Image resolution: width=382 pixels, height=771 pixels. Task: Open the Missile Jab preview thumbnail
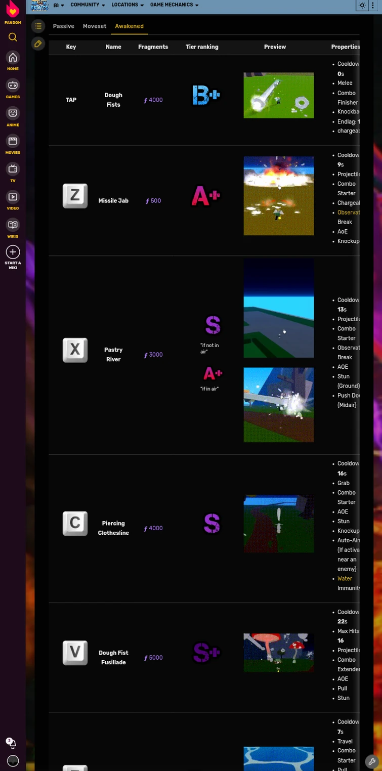[279, 196]
